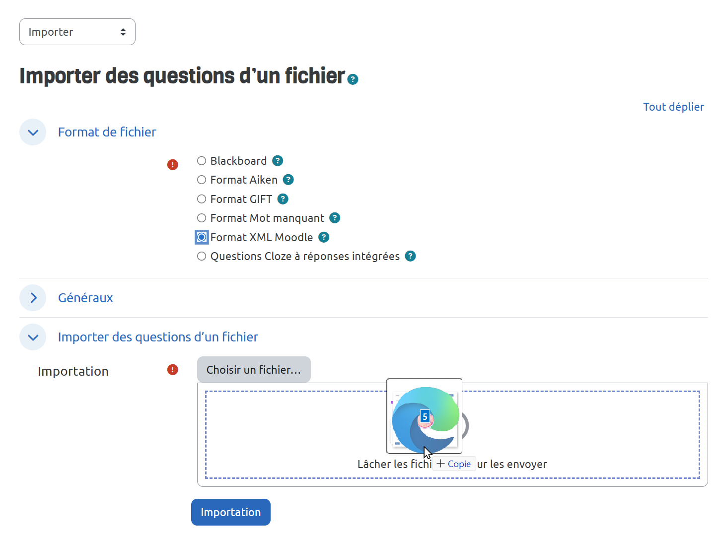Viewport: 716px width, 535px height.
Task: Click the Blackboard help icon
Action: [x=278, y=161]
